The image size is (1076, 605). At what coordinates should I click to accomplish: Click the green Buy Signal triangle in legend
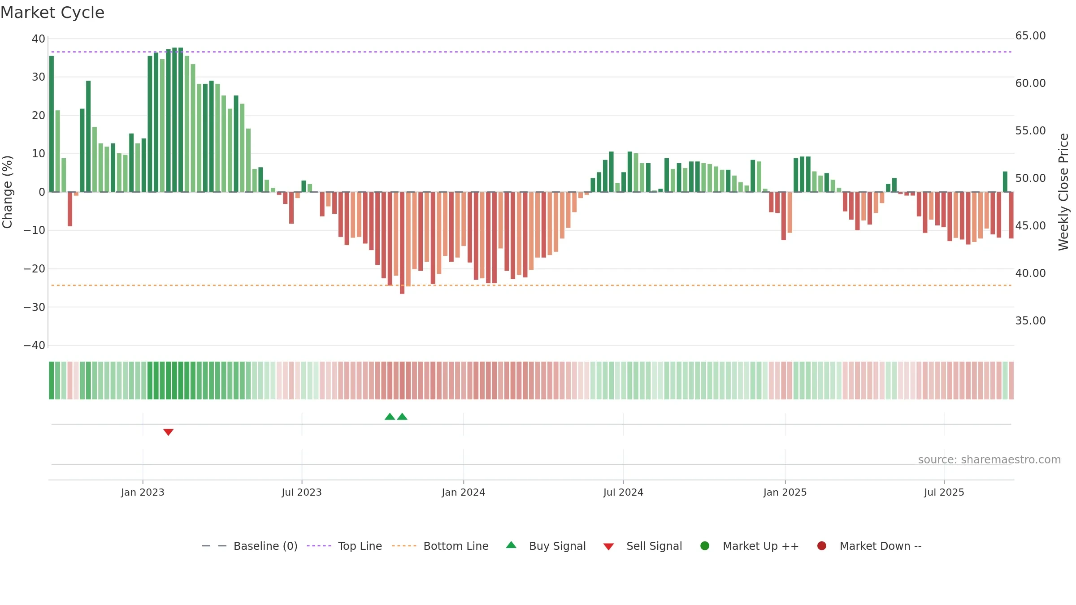pos(511,545)
